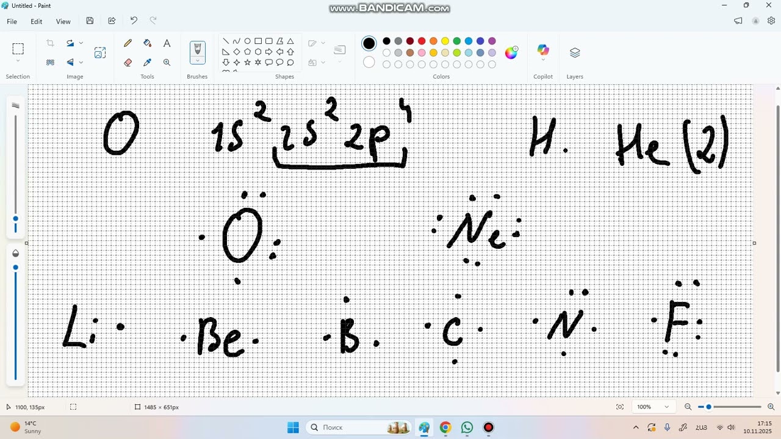
Task: Open the Layers panel
Action: tap(575, 53)
